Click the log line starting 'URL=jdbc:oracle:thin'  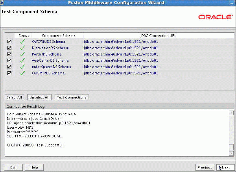pyautogui.click(x=49, y=123)
